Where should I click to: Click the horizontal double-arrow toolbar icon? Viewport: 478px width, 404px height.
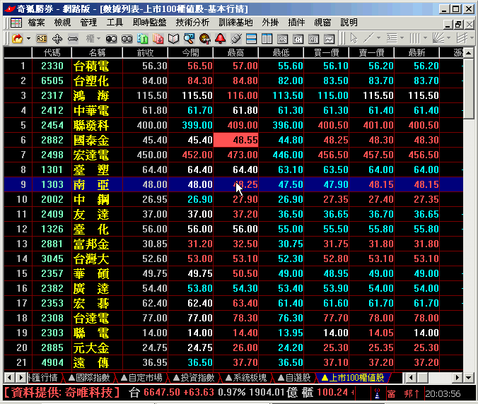pyautogui.click(x=73, y=39)
